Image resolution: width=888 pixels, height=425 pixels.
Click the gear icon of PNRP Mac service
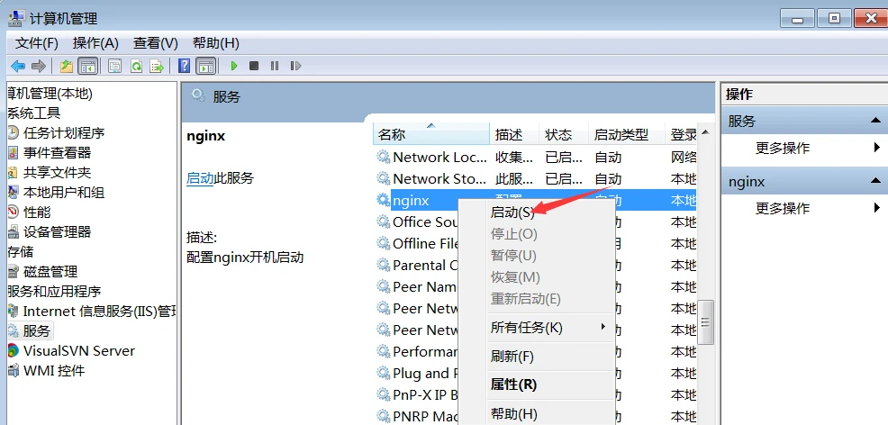[384, 417]
